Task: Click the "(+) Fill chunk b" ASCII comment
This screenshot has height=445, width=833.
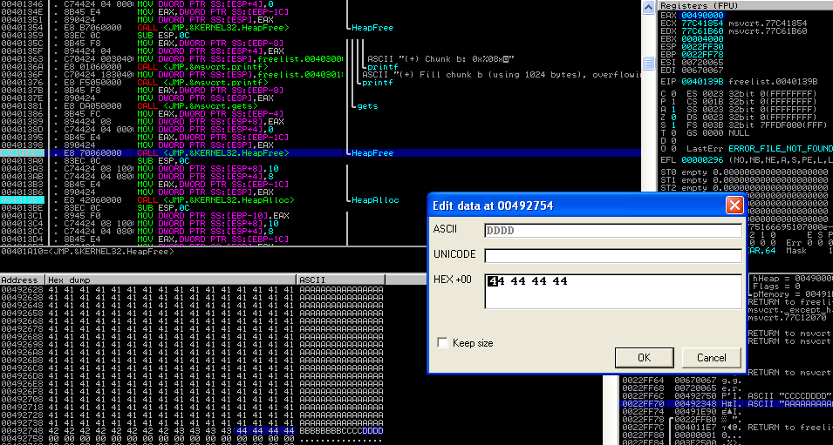Action: (502, 75)
